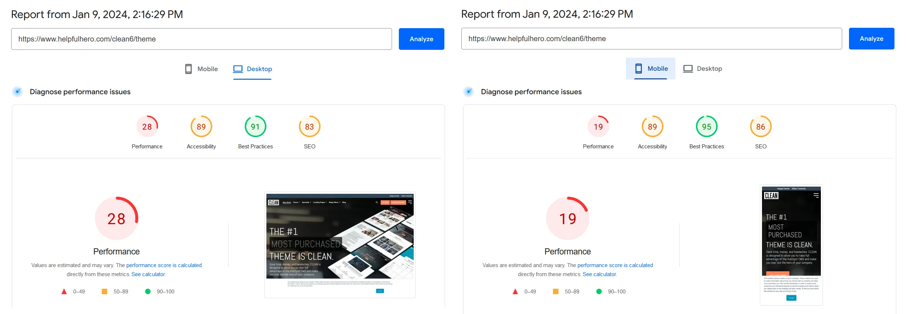Focus the URL field in the mobile report
This screenshot has width=910, height=314.
coord(651,39)
